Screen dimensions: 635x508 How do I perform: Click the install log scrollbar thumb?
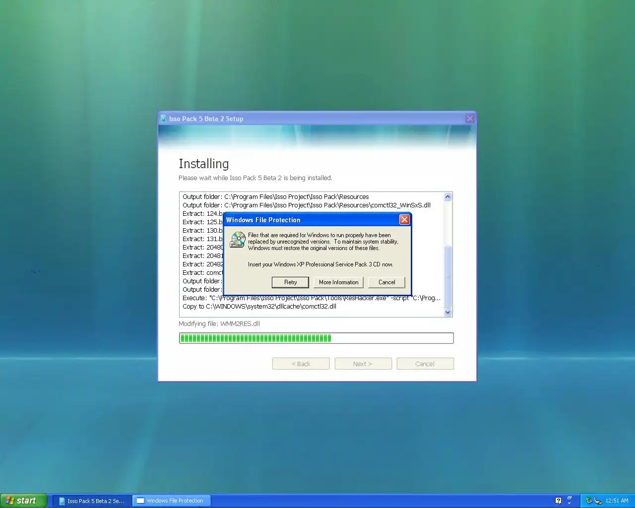coord(448,276)
